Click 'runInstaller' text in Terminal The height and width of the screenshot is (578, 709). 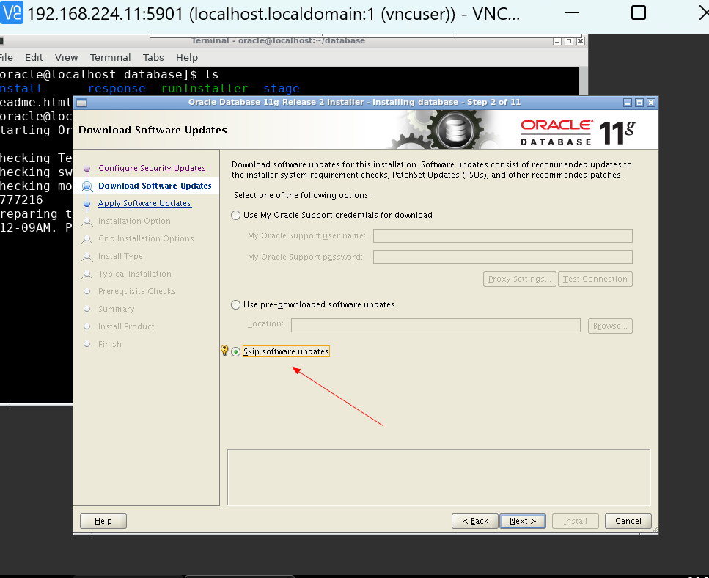[205, 89]
